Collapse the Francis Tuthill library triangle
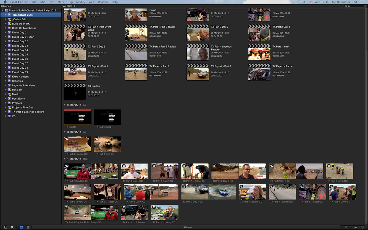 tap(2, 10)
